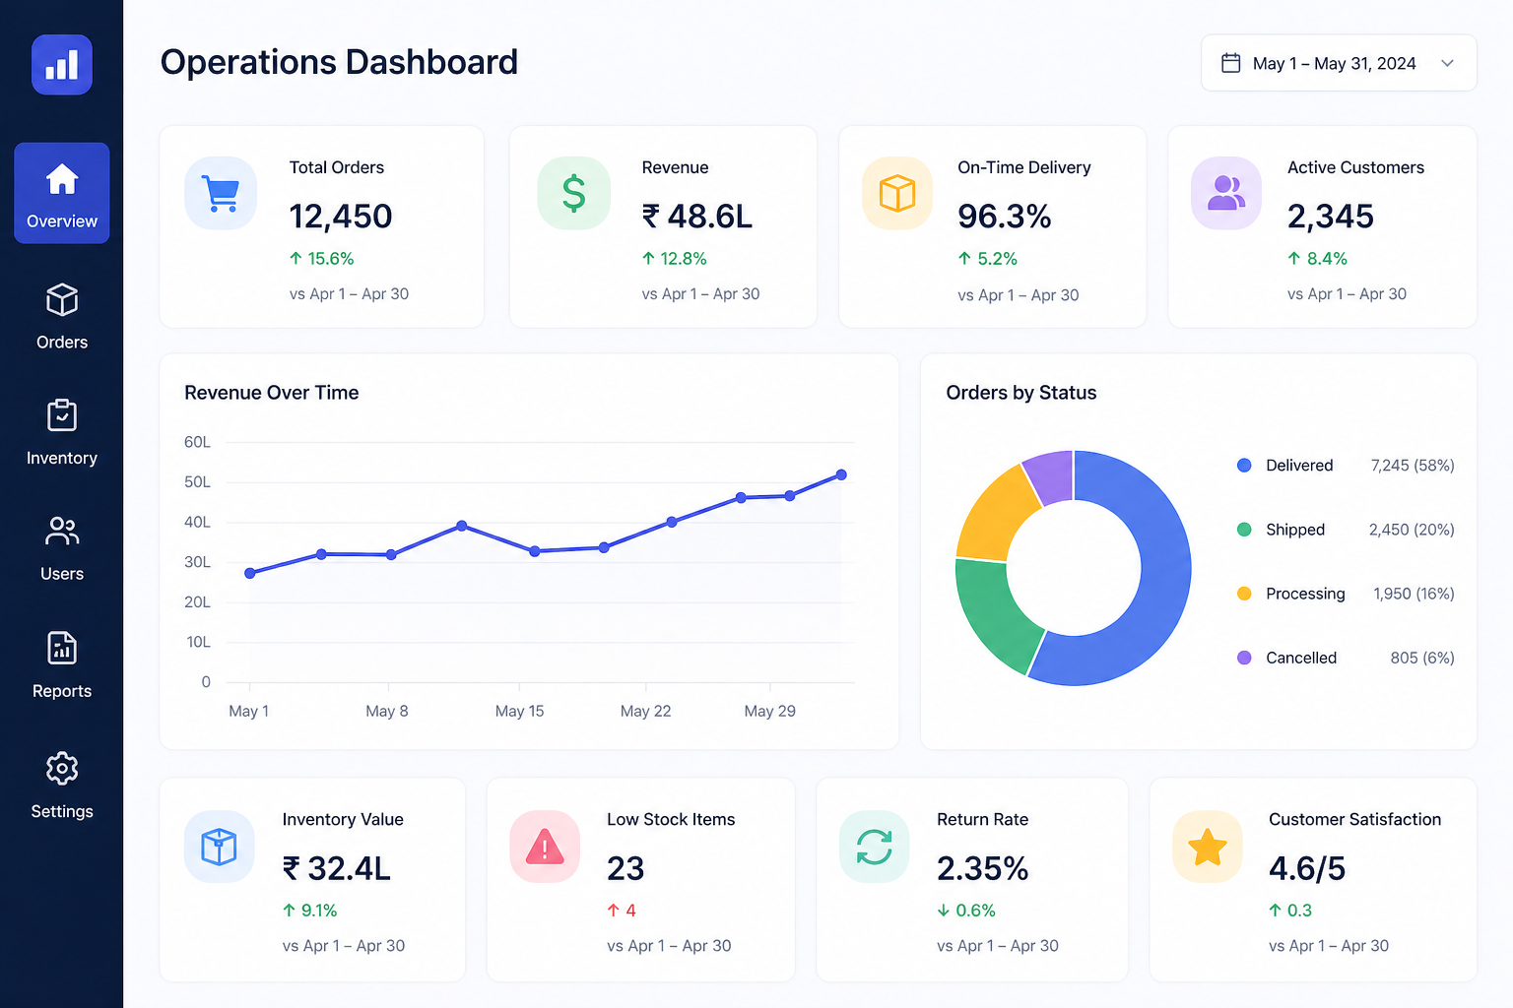
Task: Click the '4.6/5' satisfaction value
Action: click(x=1307, y=869)
